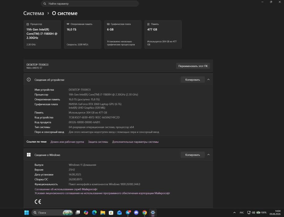Select 16,0 ГБ (доступно: 15,8 ГБ) value
Image resolution: width=284 pixels, height=217 pixels.
pyautogui.click(x=84, y=100)
